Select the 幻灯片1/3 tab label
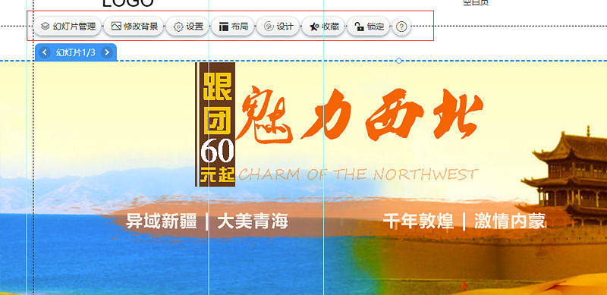This screenshot has width=607, height=295. (x=75, y=52)
